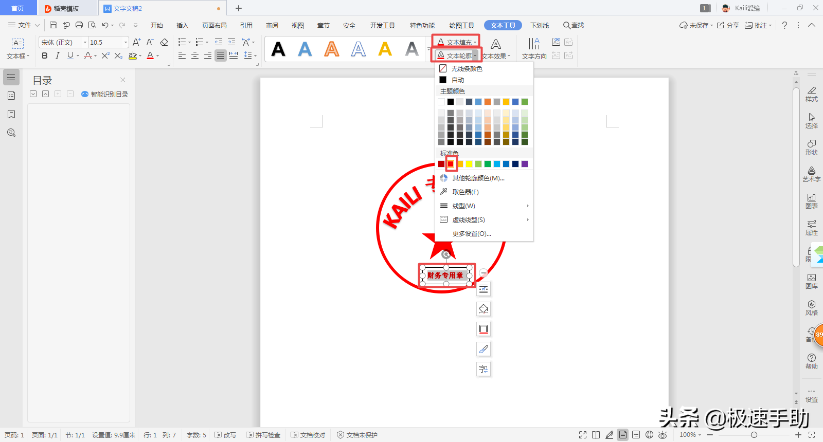Click the decrease indent icon
823x442 pixels.
(219, 42)
